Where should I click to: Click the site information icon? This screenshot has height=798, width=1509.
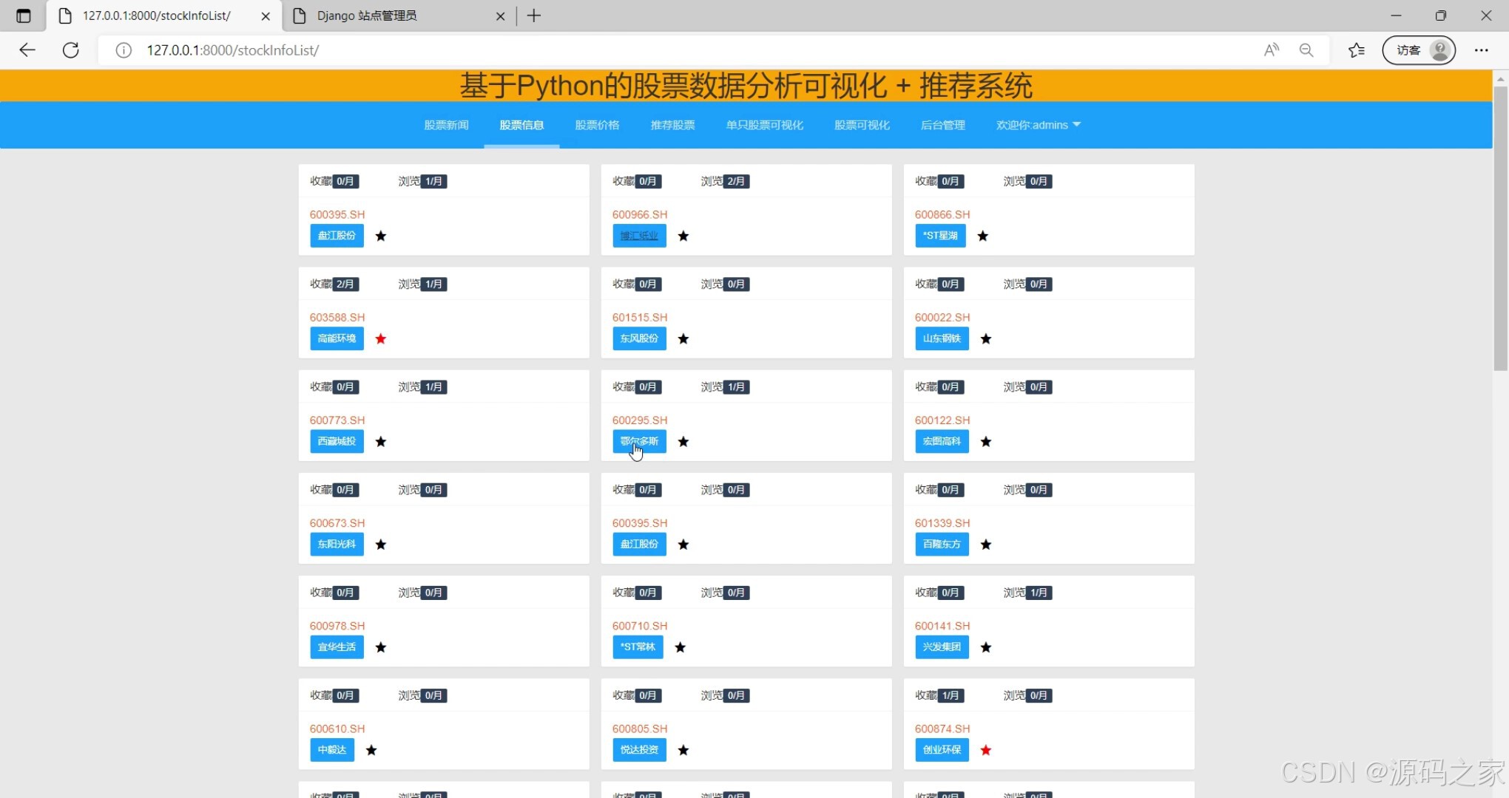pos(124,50)
